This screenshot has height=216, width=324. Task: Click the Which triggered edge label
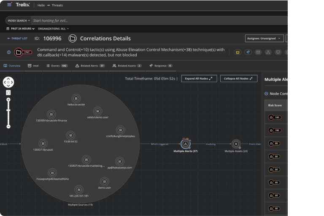[159, 144]
